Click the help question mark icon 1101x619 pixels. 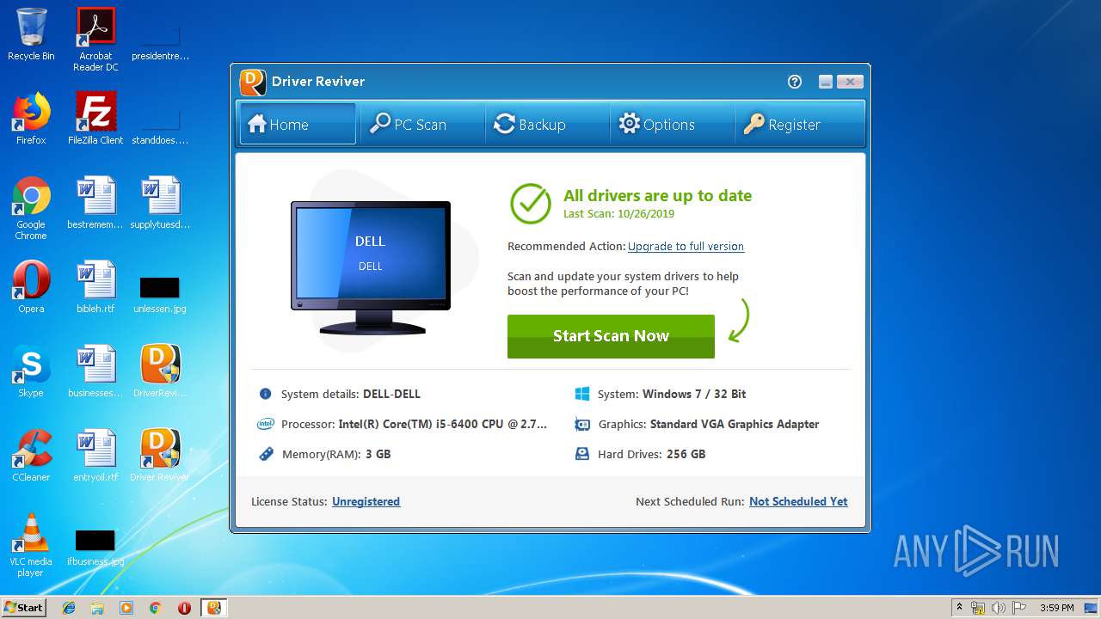coord(795,82)
